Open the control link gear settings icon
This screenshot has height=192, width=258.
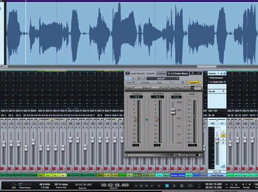(x=183, y=82)
